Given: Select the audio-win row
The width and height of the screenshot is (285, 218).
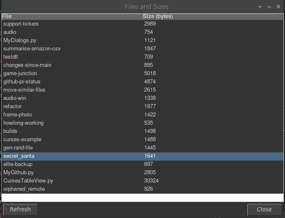Looking at the screenshot, I should pyautogui.click(x=142, y=98).
